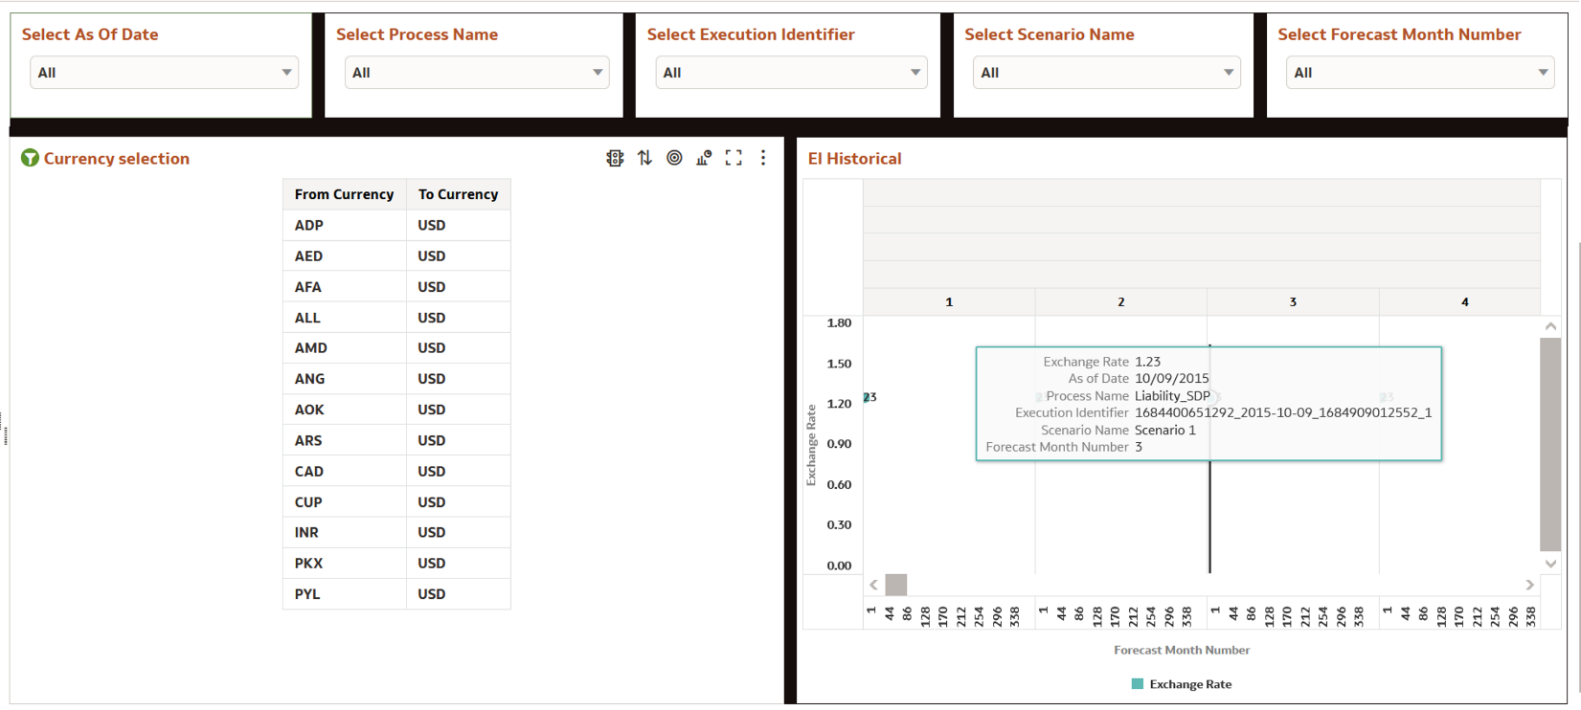The image size is (1581, 710).
Task: Select the ADP currency cell
Action: click(345, 225)
